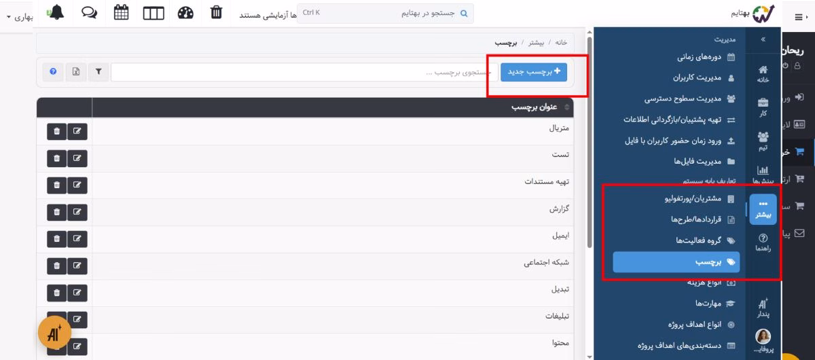The width and height of the screenshot is (815, 360).
Task: Click the filter funnel button
Action: click(x=98, y=71)
